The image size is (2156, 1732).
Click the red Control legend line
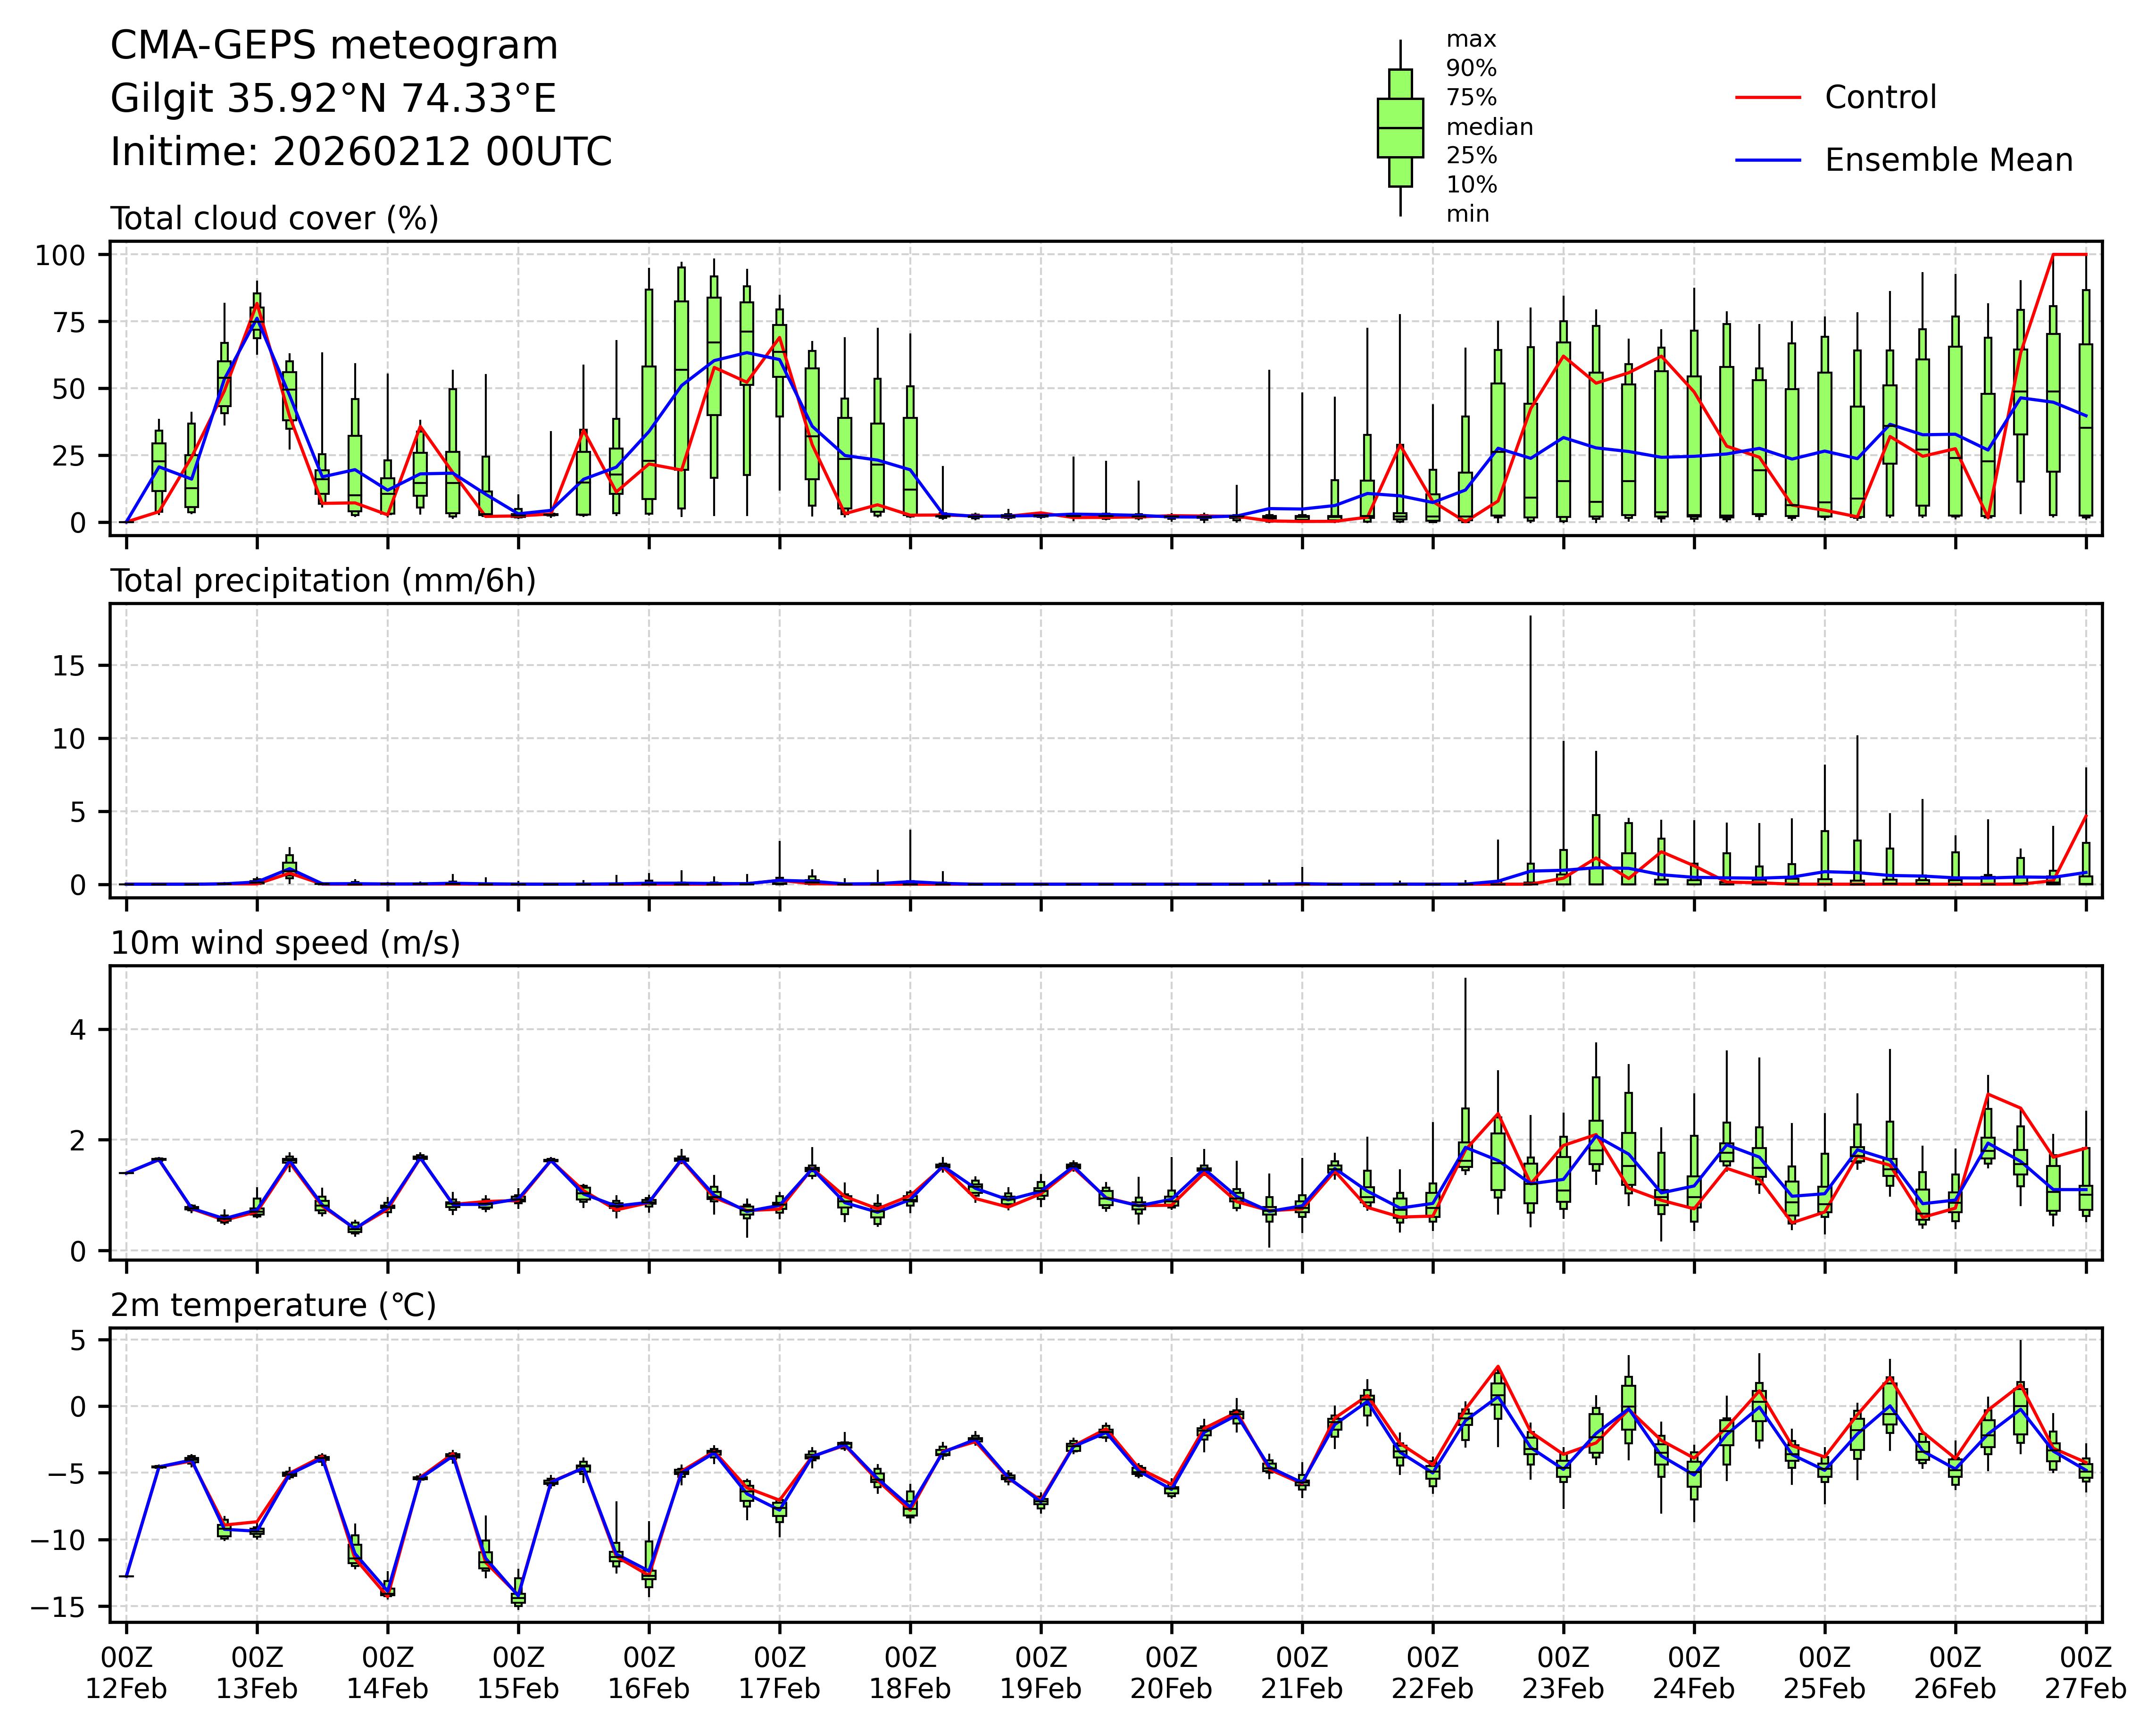[x=1768, y=98]
